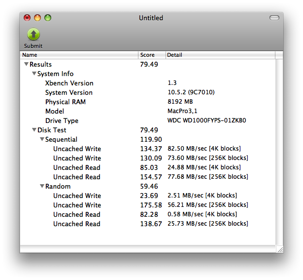Viewport: 303px width, 280px height.
Task: Zoom the window using the green button
Action: (x=48, y=18)
